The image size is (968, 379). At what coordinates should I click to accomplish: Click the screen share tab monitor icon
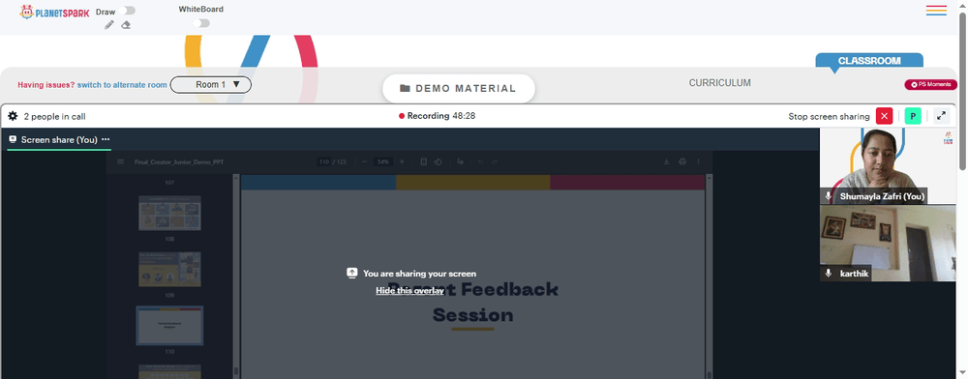coord(13,139)
